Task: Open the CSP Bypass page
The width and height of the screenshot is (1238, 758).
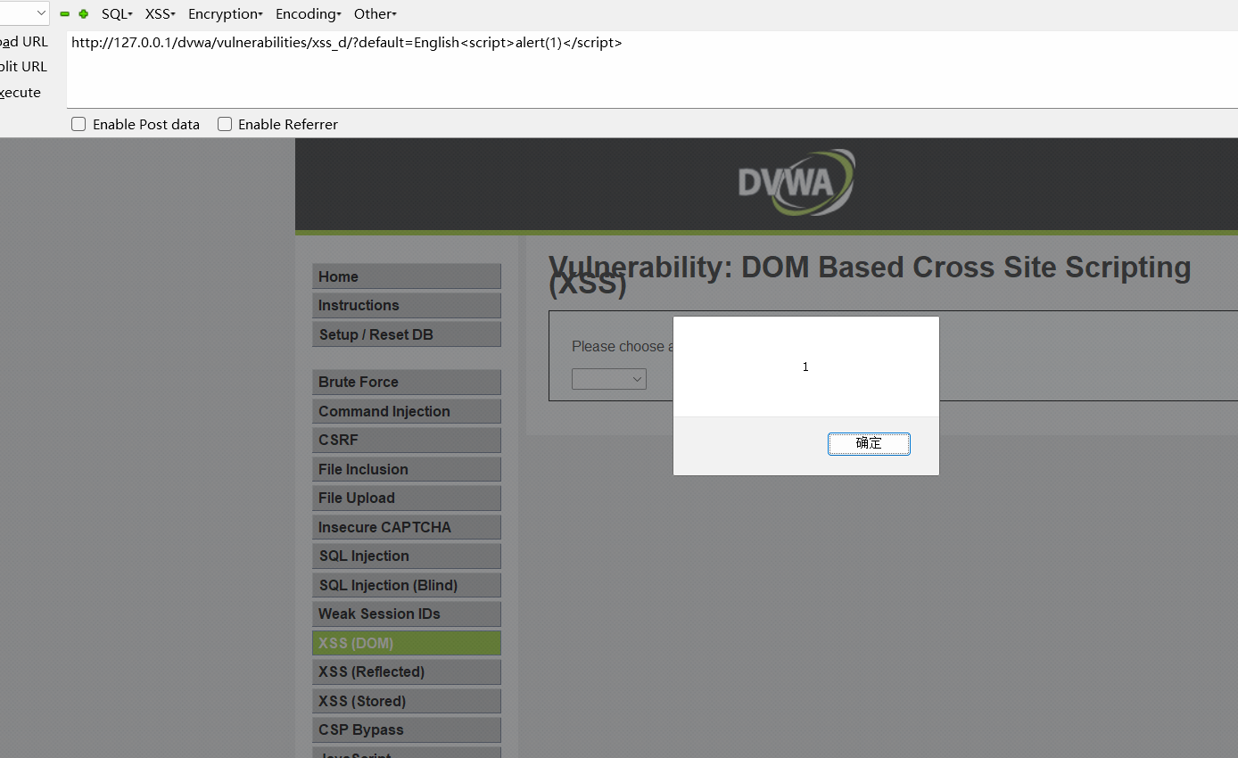Action: coord(407,729)
